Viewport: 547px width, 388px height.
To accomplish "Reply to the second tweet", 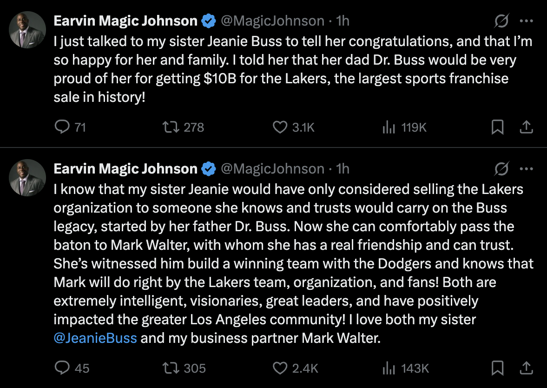I will (63, 368).
